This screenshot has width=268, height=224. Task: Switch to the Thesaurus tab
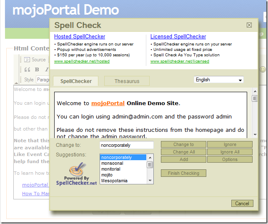click(x=127, y=81)
